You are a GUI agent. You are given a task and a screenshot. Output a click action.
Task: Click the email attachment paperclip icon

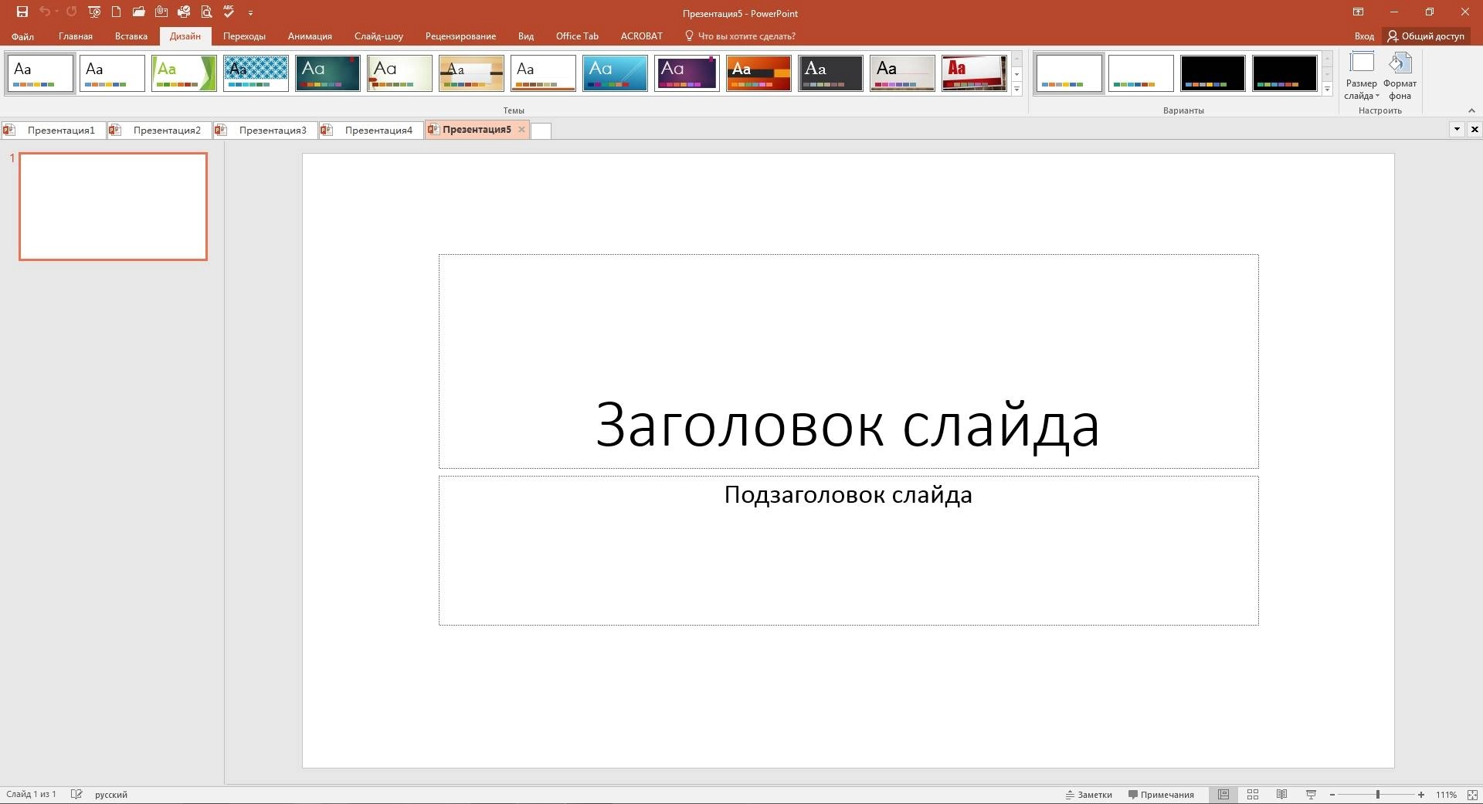pyautogui.click(x=161, y=12)
